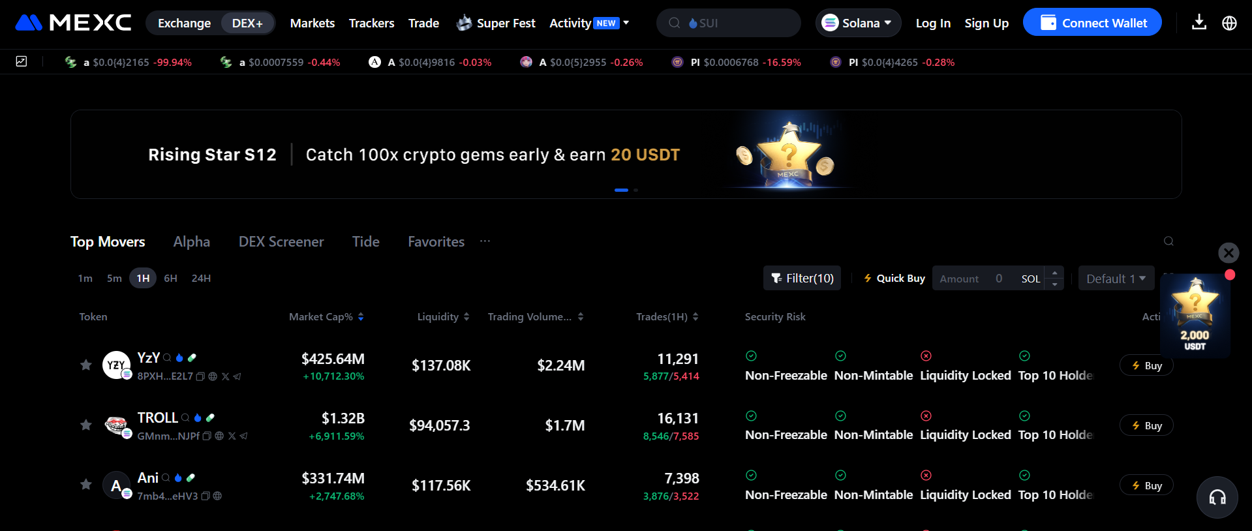Open the download app icon
The image size is (1252, 531).
1199,23
